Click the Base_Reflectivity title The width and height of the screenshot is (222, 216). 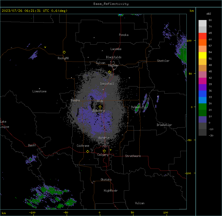111,4
